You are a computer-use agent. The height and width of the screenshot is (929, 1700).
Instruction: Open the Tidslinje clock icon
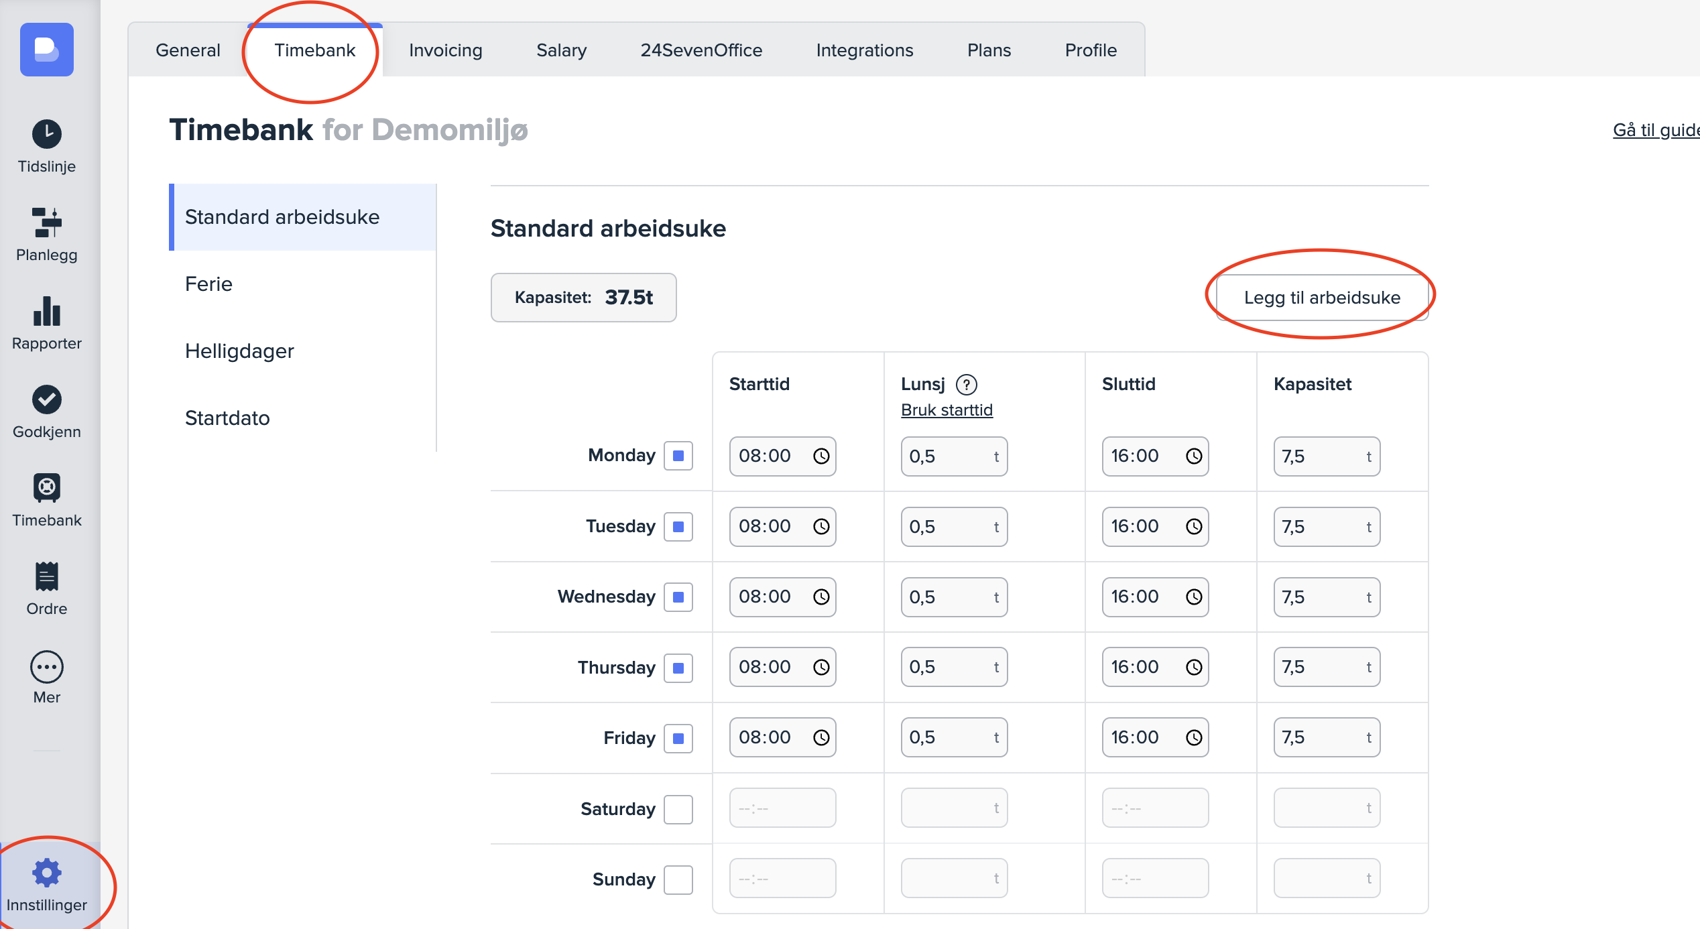click(x=47, y=134)
